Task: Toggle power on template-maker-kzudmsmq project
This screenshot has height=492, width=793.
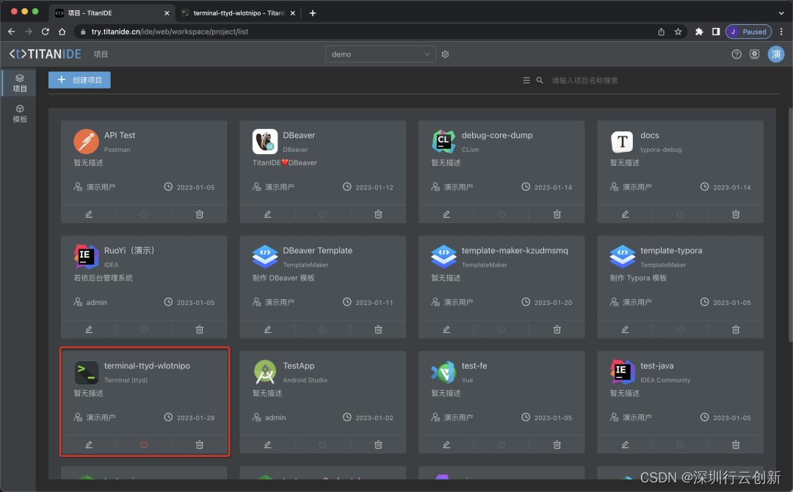Action: (x=501, y=329)
